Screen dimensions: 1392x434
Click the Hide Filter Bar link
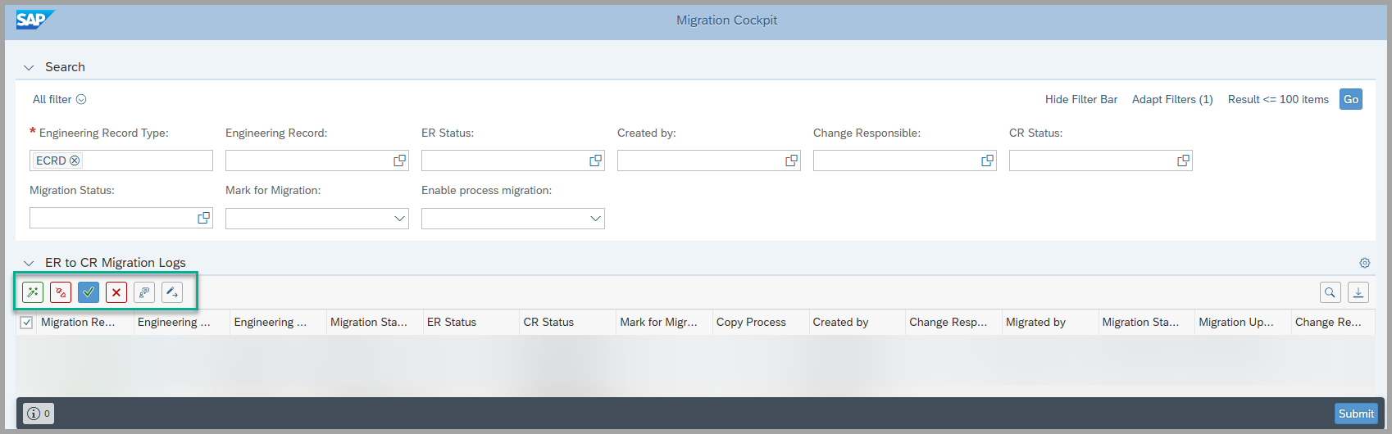(1080, 99)
